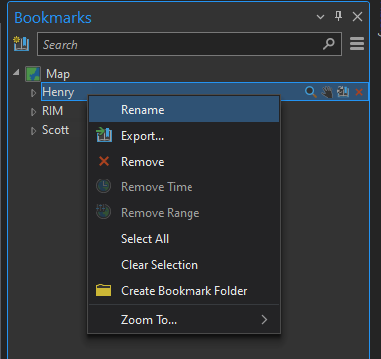Image resolution: width=381 pixels, height=359 pixels.
Task: Select the Henry bookmark row
Action: [204, 92]
